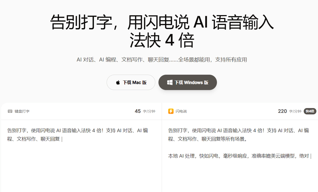Screen dimensions: 318x192
Task: Click 字/分钟 unit next to 45
Action: [x=149, y=111]
